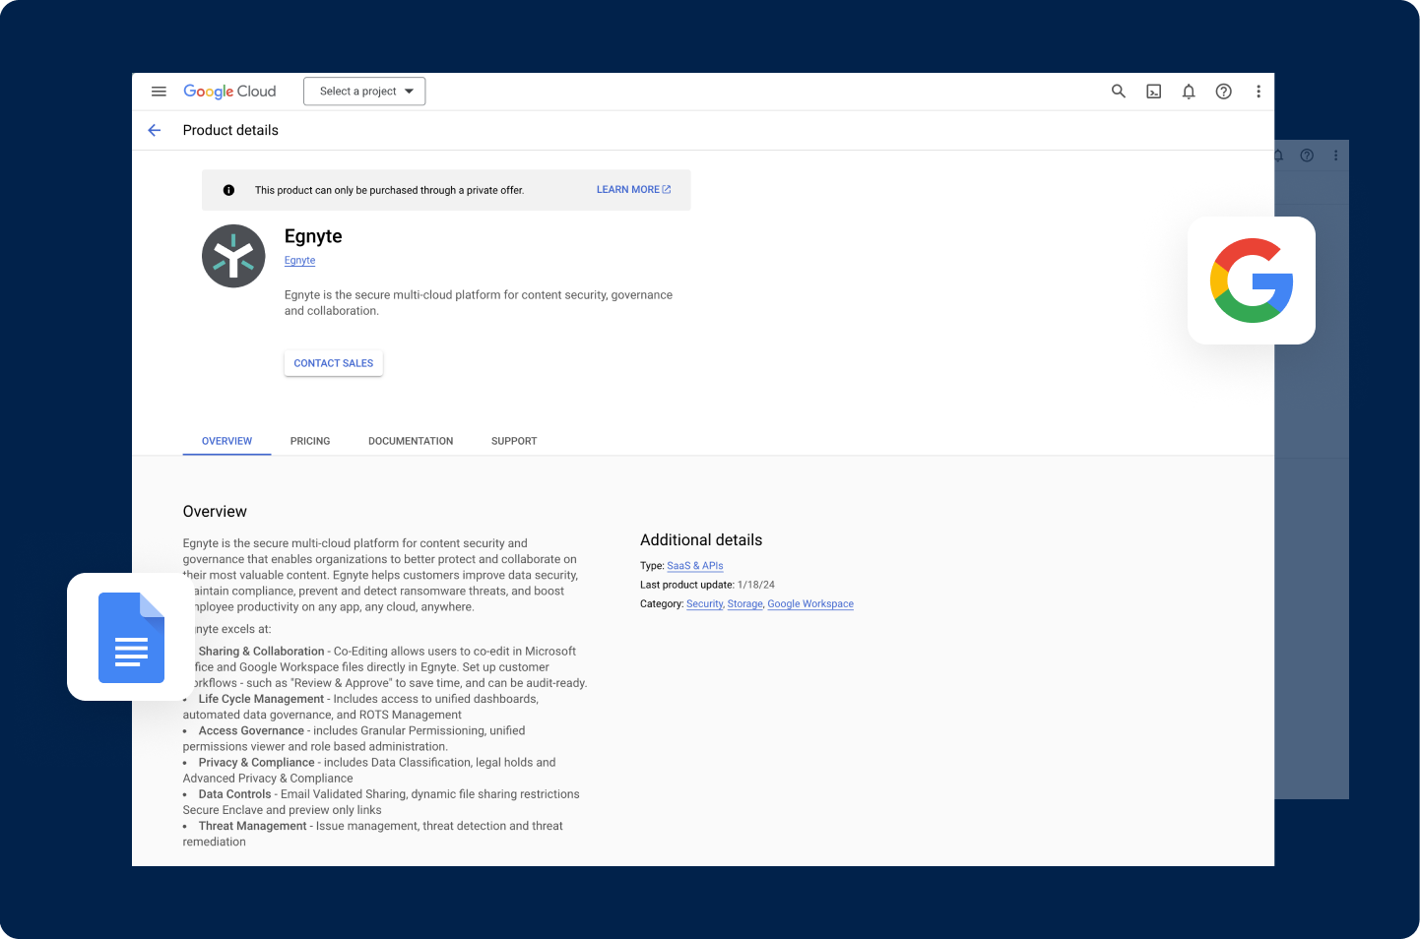
Task: Click the search icon in the top bar
Action: [x=1118, y=91]
